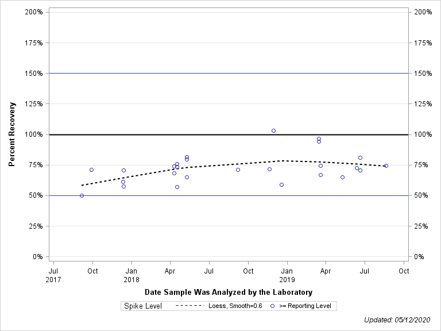
Task: Click the left axis '200%' label
Action: [34, 12]
